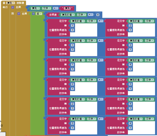Image resolution: width=157 pixels, height=136 pixels.
Task: Open 文字 property dropdown in top 猜測.文字 getter
Action: pos(47,8)
